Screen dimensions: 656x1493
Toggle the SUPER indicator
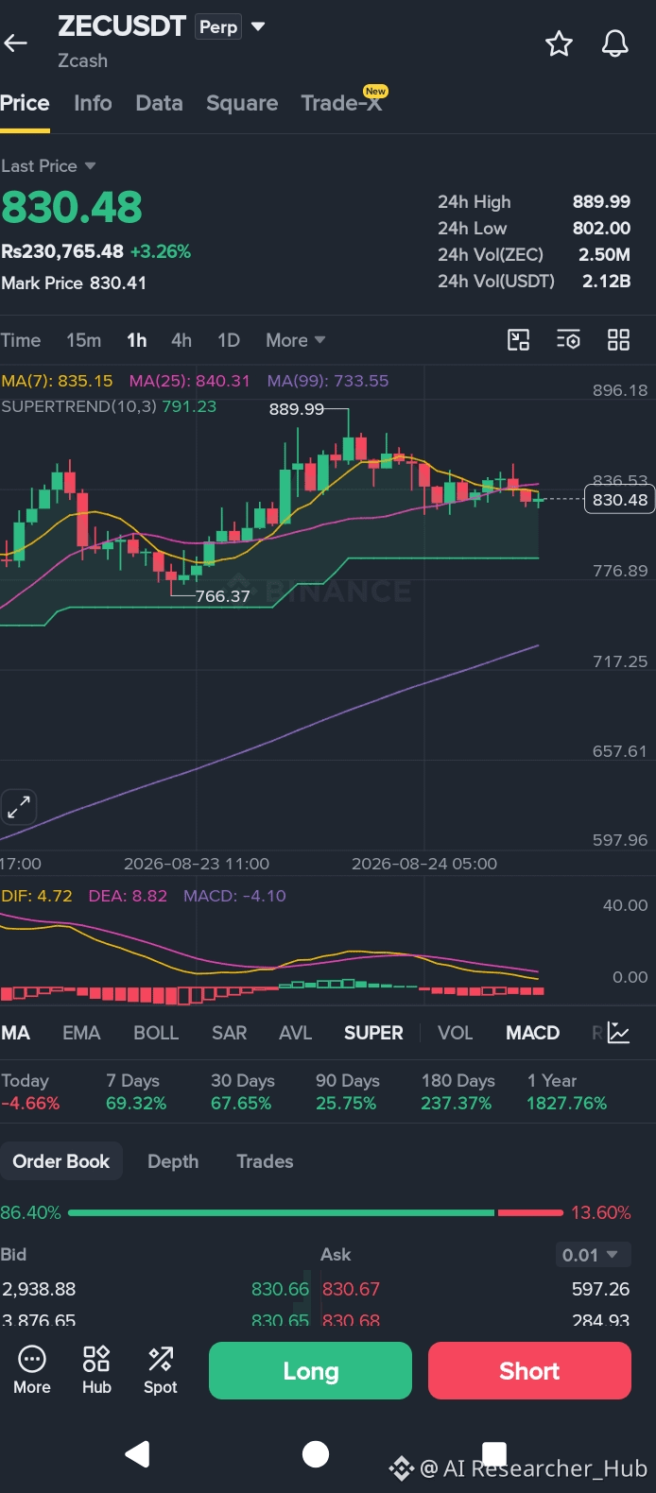coord(373,1033)
